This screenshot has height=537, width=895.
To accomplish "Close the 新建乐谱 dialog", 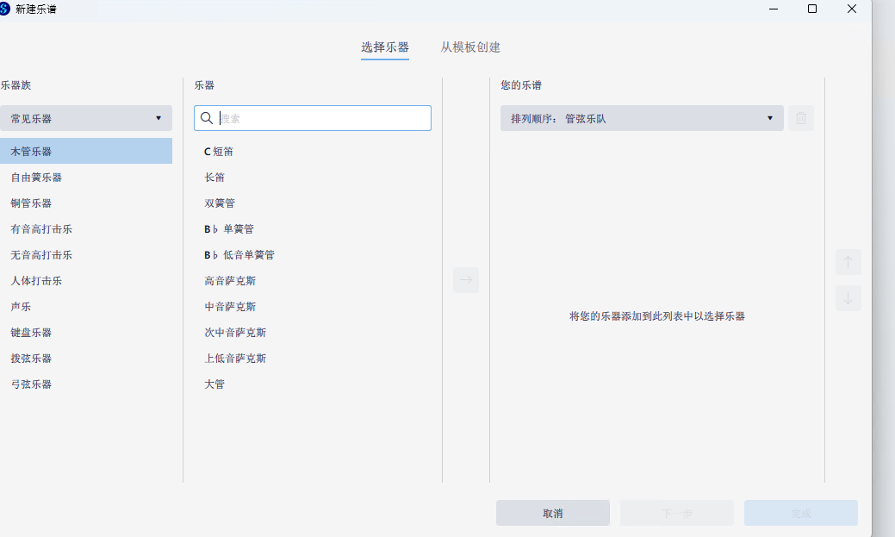I will (852, 9).
